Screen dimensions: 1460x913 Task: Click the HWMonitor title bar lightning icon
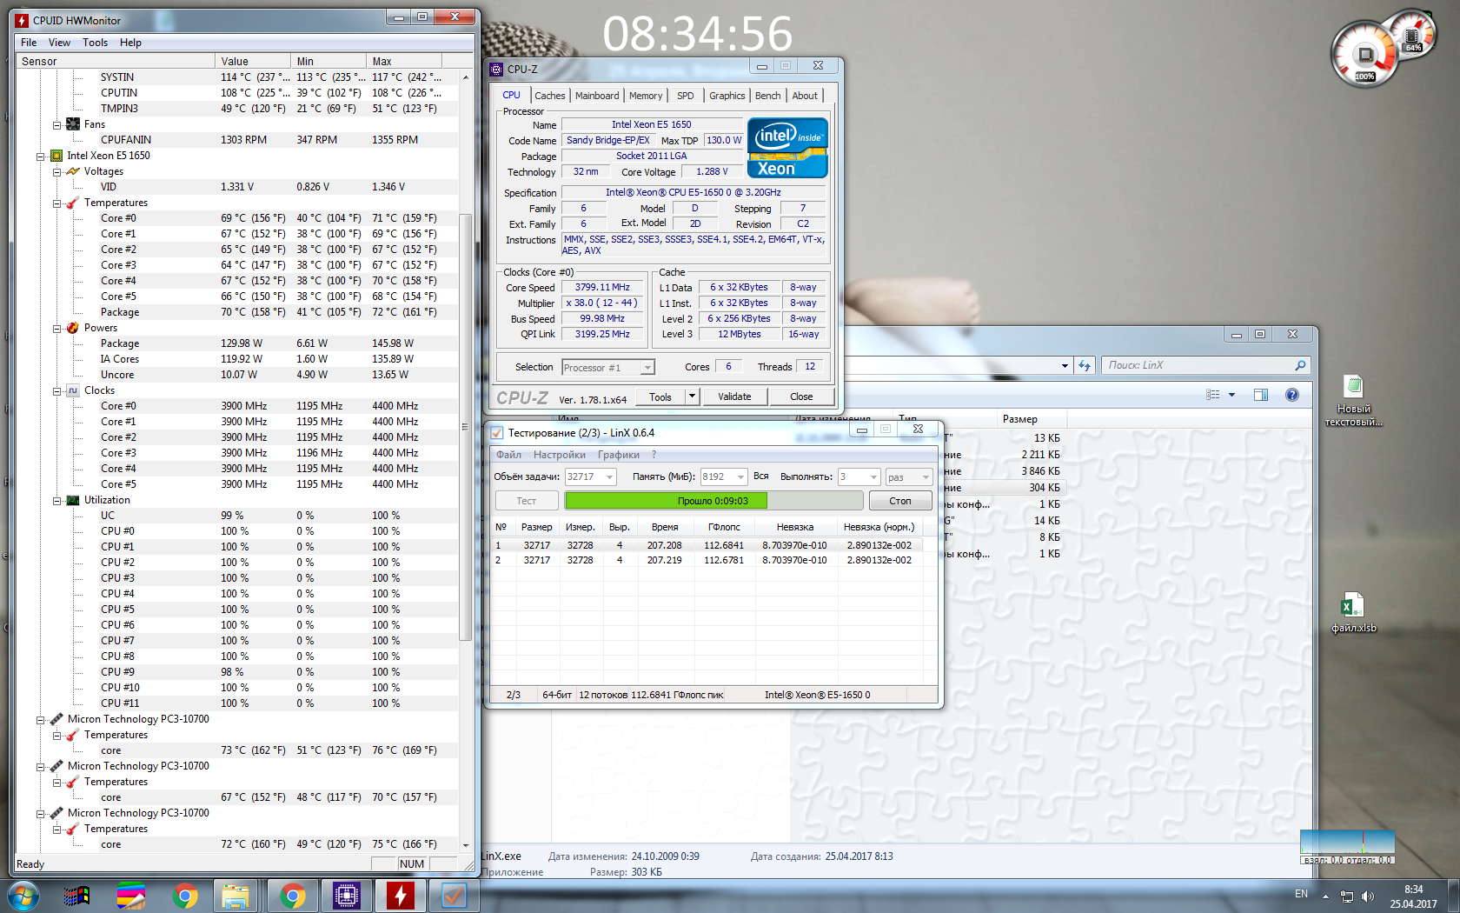(x=23, y=20)
